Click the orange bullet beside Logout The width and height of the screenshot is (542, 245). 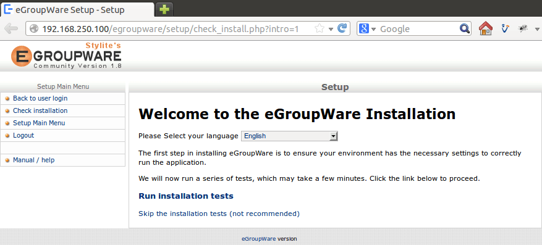coord(7,136)
